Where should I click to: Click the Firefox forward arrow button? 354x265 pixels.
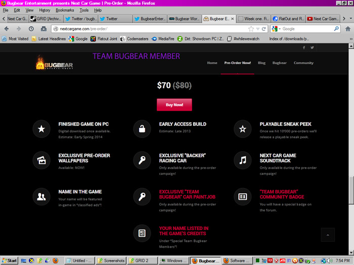click(x=19, y=29)
